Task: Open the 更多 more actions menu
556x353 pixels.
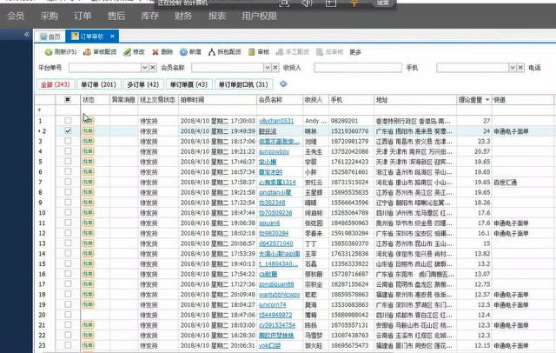Action: [355, 52]
